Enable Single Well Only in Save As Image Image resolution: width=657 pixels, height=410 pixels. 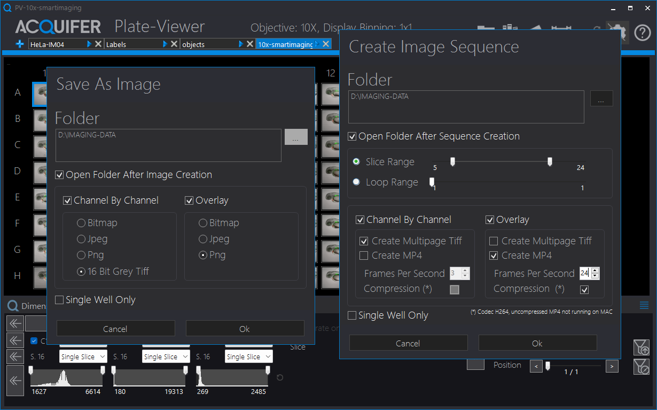pyautogui.click(x=59, y=300)
